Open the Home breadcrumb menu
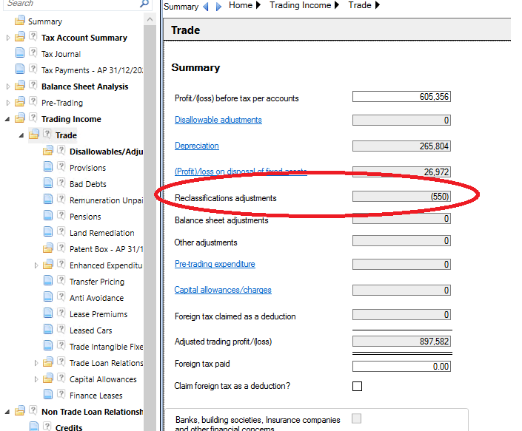Image resolution: width=522 pixels, height=431 pixels. tap(258, 5)
